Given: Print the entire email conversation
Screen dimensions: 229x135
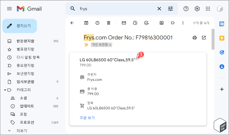Looking at the screenshot, I should 195,38.
